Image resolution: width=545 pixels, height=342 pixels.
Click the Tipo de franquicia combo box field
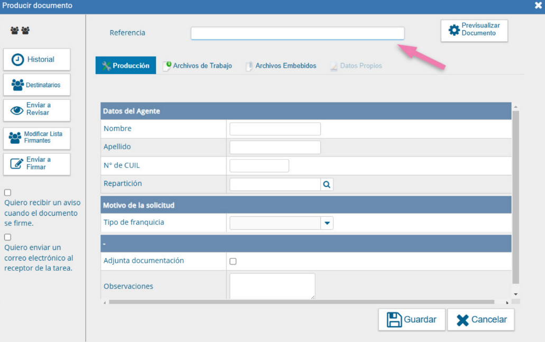(275, 223)
